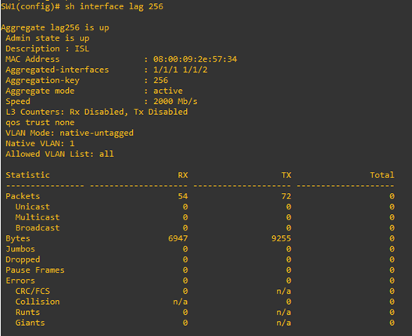Click the TX column header

pyautogui.click(x=286, y=175)
